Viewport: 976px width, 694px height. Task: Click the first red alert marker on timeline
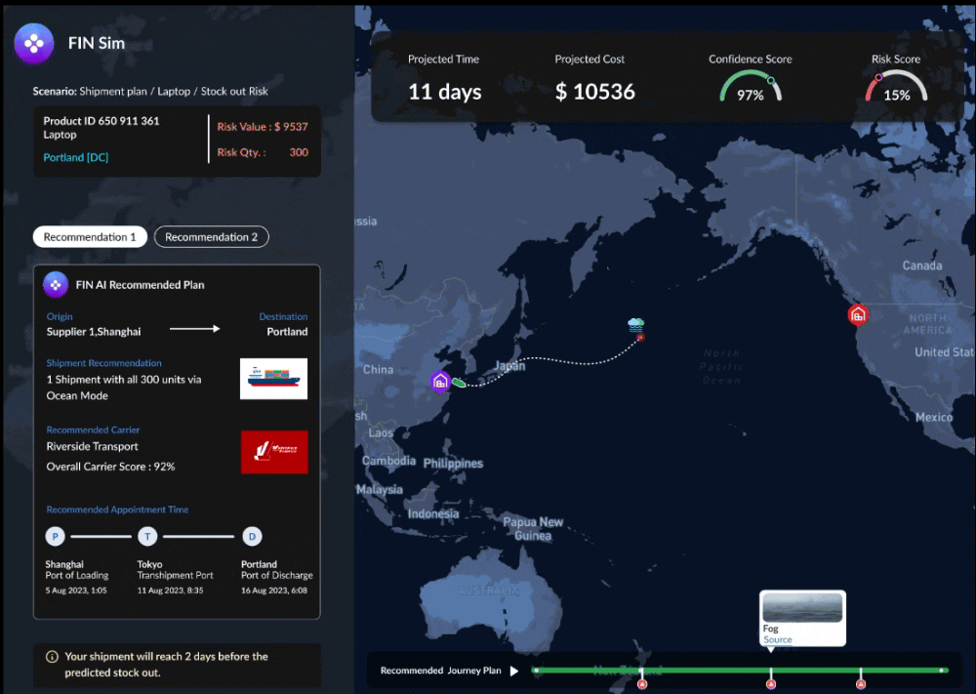tap(642, 684)
